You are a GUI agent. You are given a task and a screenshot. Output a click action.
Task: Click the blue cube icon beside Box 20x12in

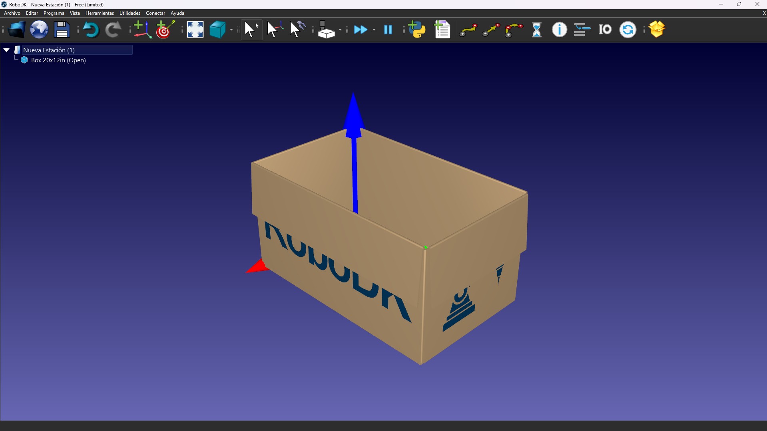24,60
